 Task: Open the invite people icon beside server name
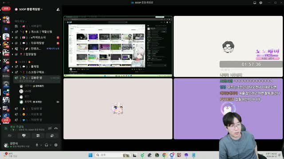[58, 9]
